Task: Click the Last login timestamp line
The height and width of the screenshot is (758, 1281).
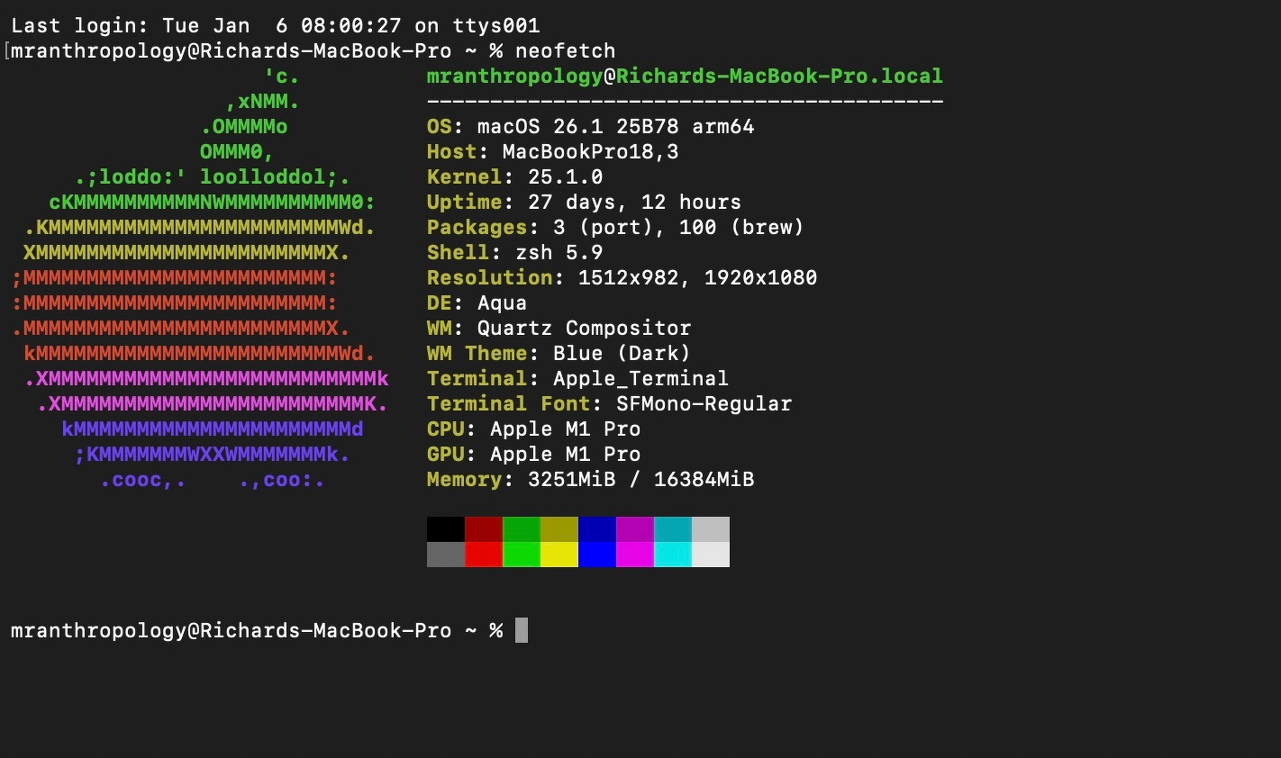Action: [x=275, y=26]
